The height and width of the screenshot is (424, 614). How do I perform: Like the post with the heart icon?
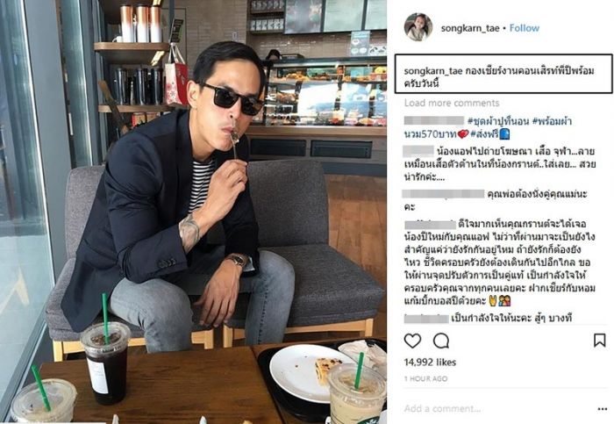click(x=412, y=341)
